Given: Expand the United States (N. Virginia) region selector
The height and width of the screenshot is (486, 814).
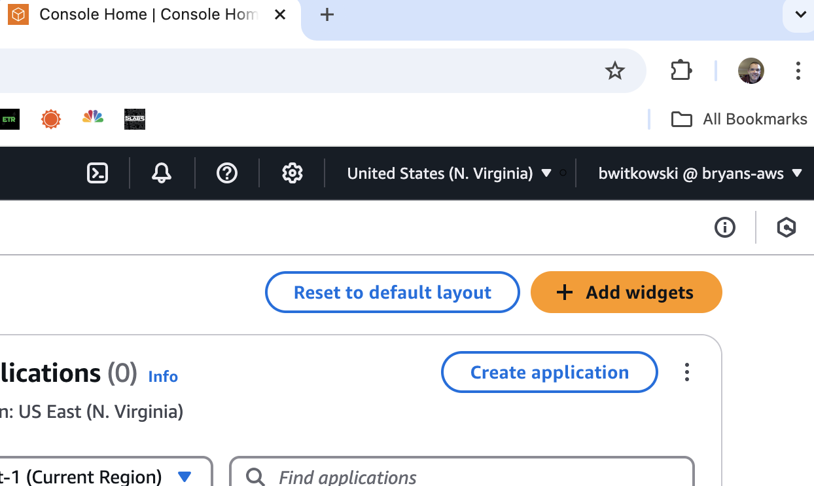Looking at the screenshot, I should 450,173.
